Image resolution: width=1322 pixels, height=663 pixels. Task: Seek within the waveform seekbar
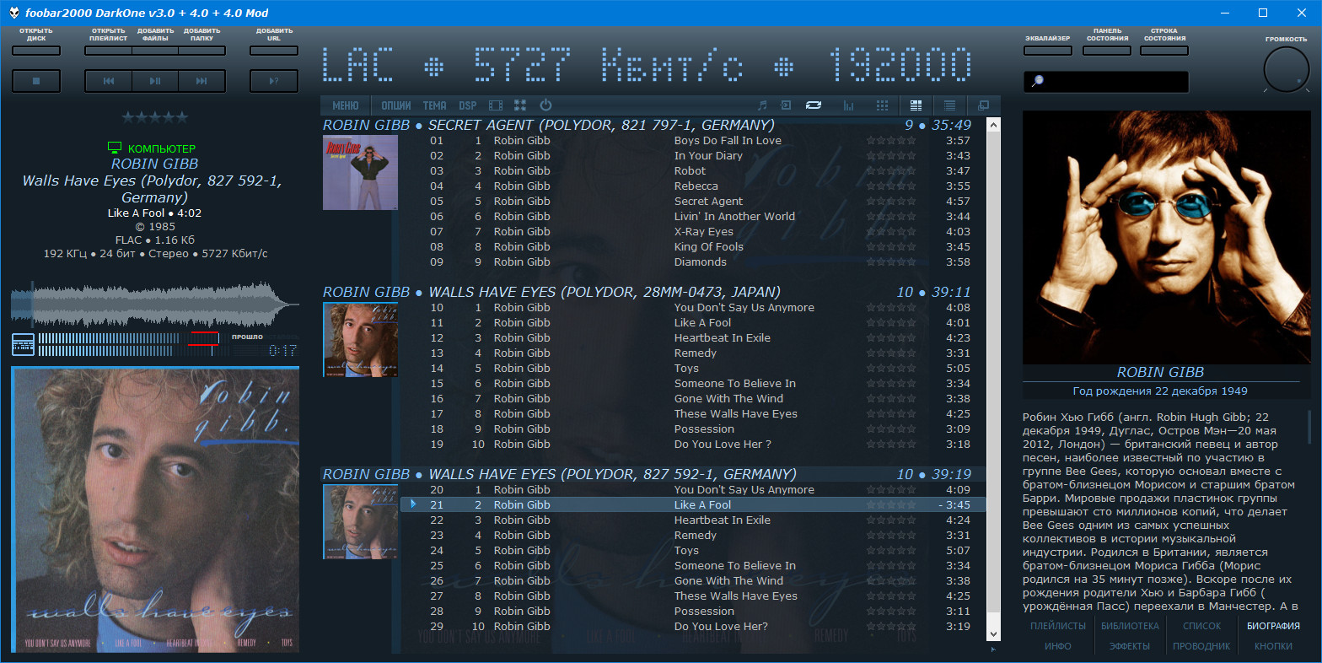[155, 305]
